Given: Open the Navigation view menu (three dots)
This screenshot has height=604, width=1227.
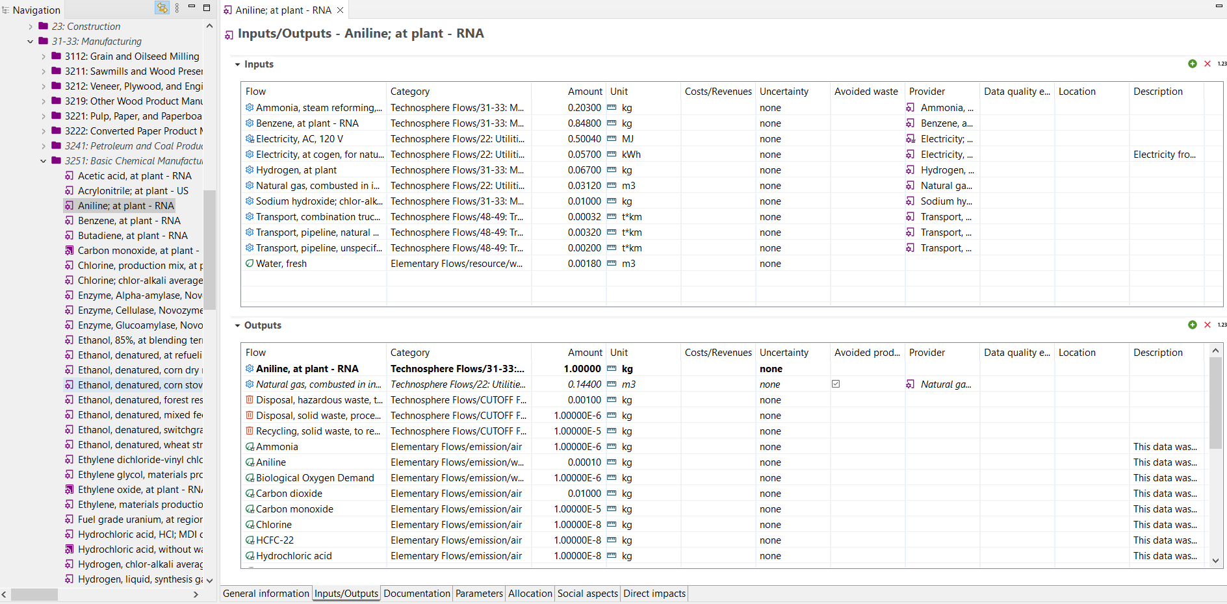Looking at the screenshot, I should 177,8.
